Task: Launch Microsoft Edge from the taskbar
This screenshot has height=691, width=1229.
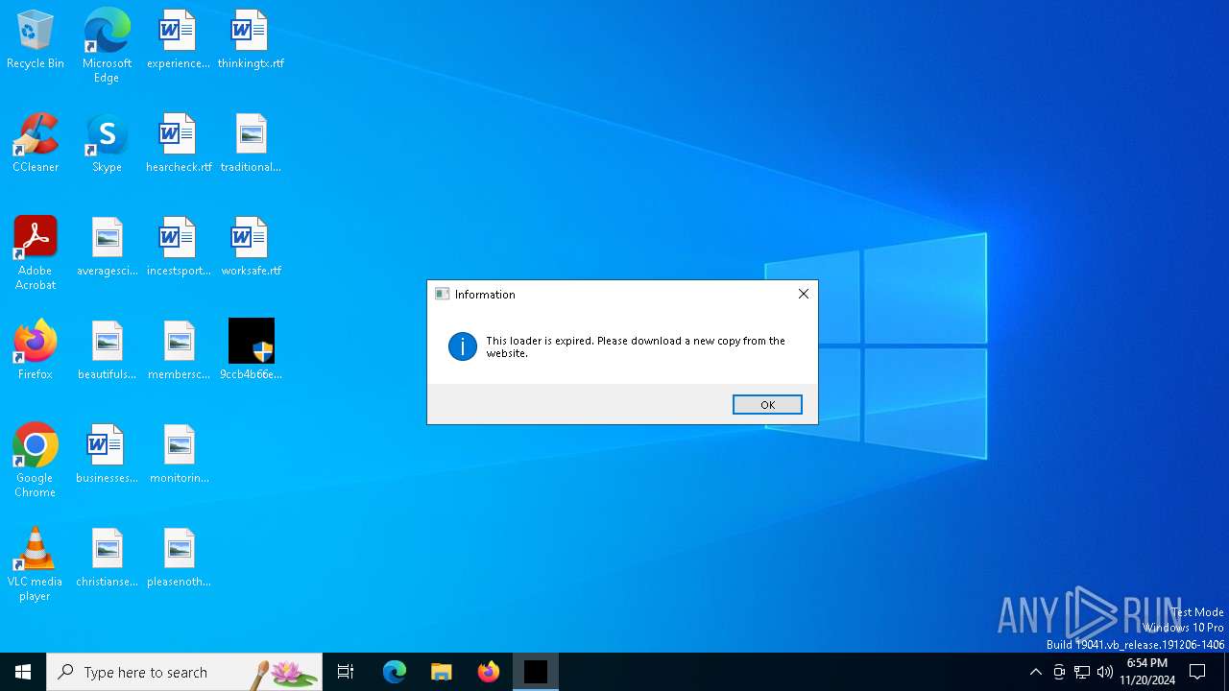Action: (395, 672)
